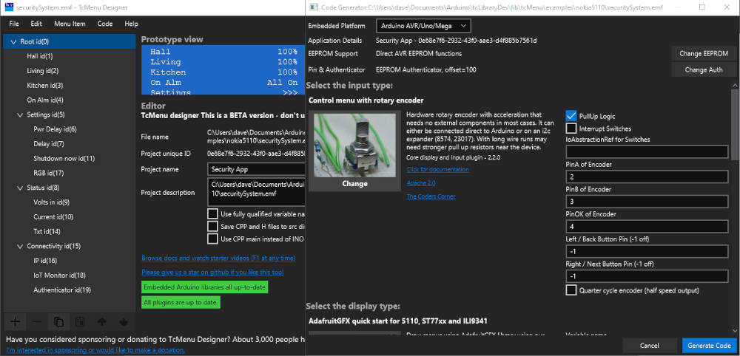
Task: Collapse the Settings id(5) node
Action: [20, 115]
